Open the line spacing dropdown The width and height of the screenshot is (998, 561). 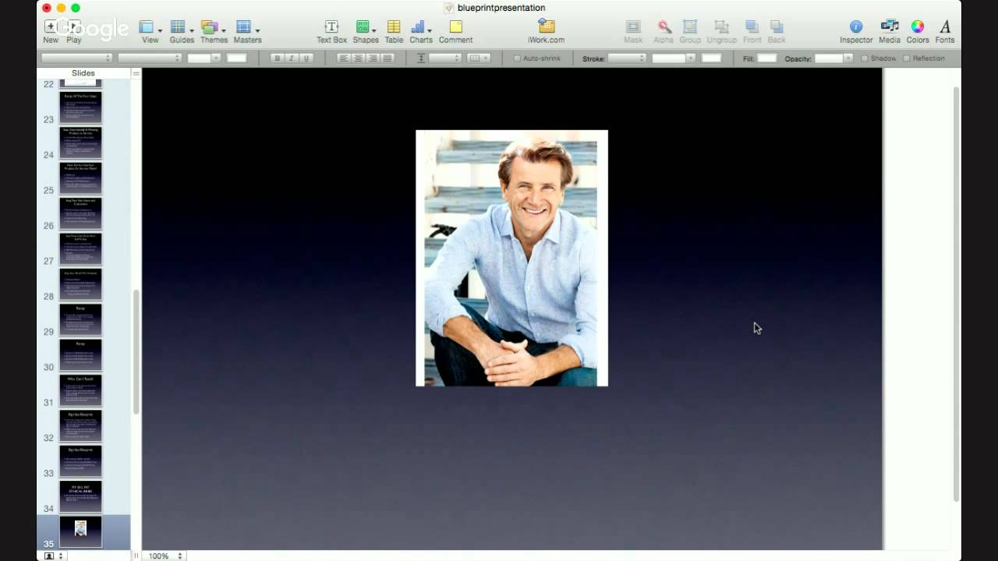[446, 58]
